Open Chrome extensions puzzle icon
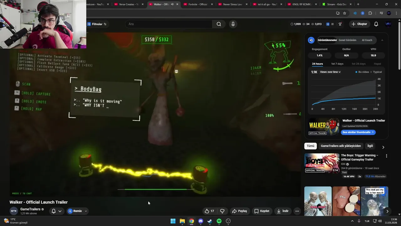 370,13
